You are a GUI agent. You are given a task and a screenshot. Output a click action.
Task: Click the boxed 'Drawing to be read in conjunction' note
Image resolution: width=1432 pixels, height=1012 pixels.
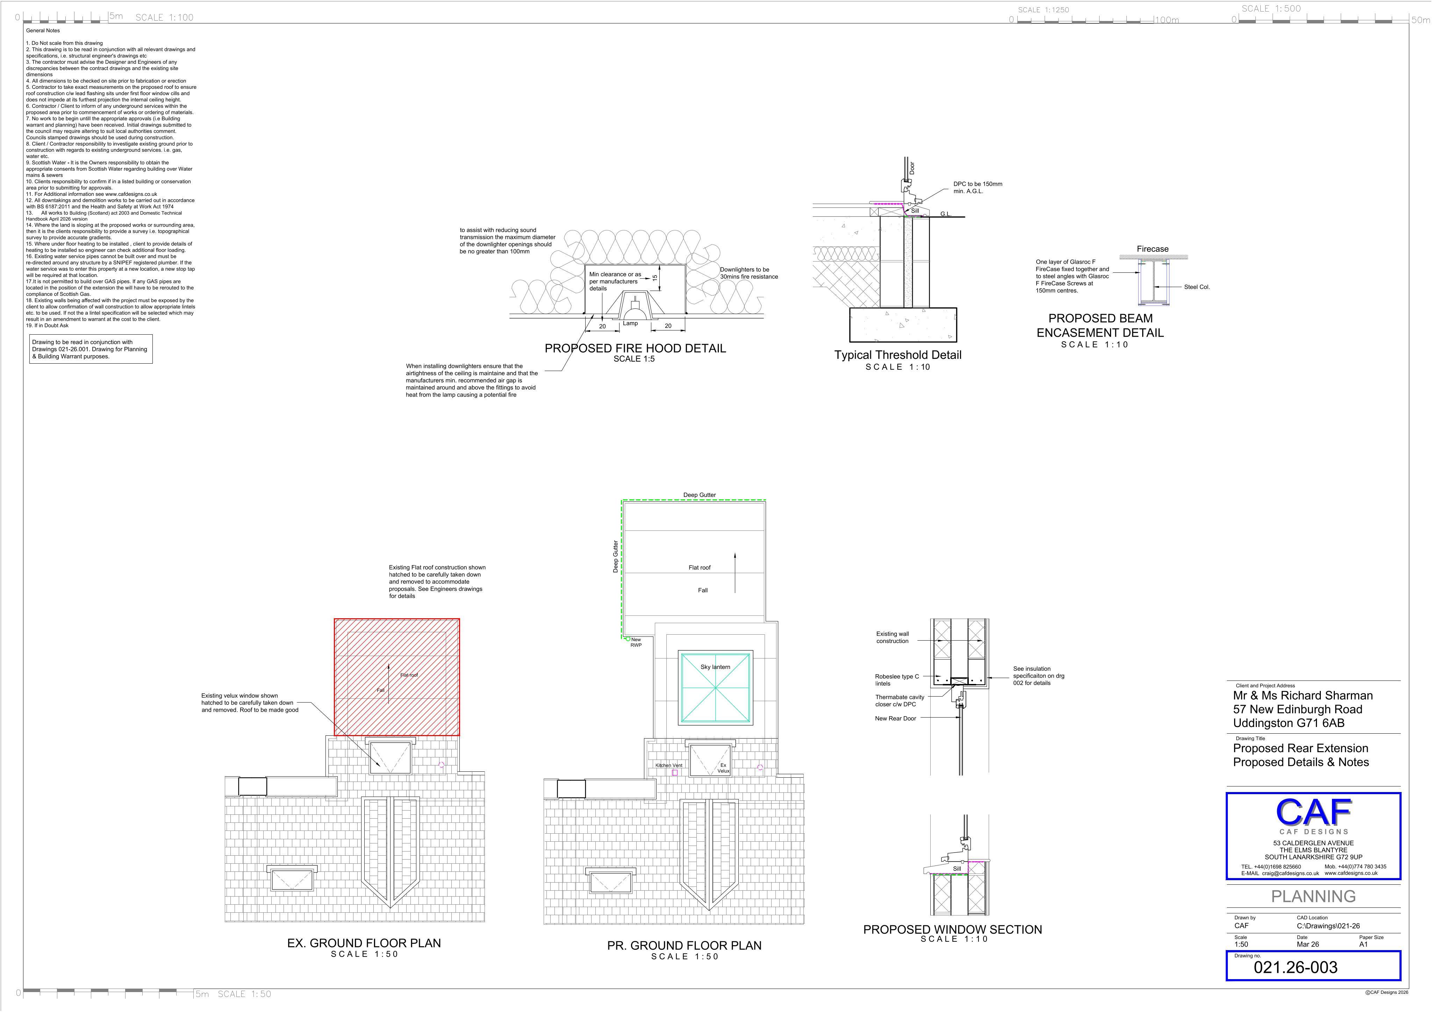(x=91, y=349)
